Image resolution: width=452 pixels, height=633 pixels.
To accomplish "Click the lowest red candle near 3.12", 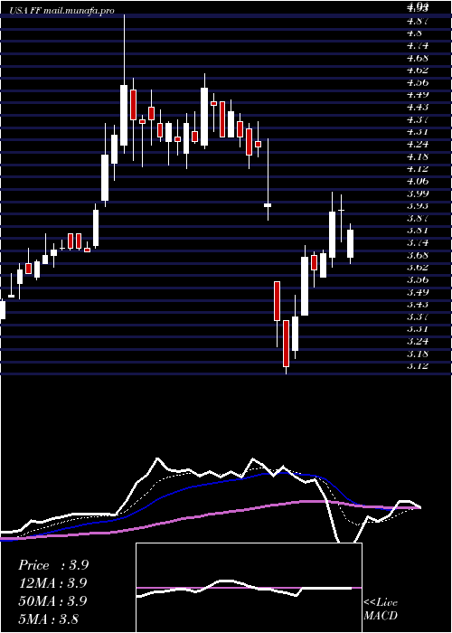I will point(287,344).
